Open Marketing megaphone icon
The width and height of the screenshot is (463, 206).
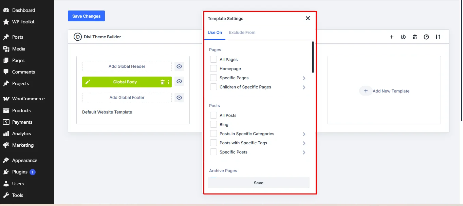point(6,145)
